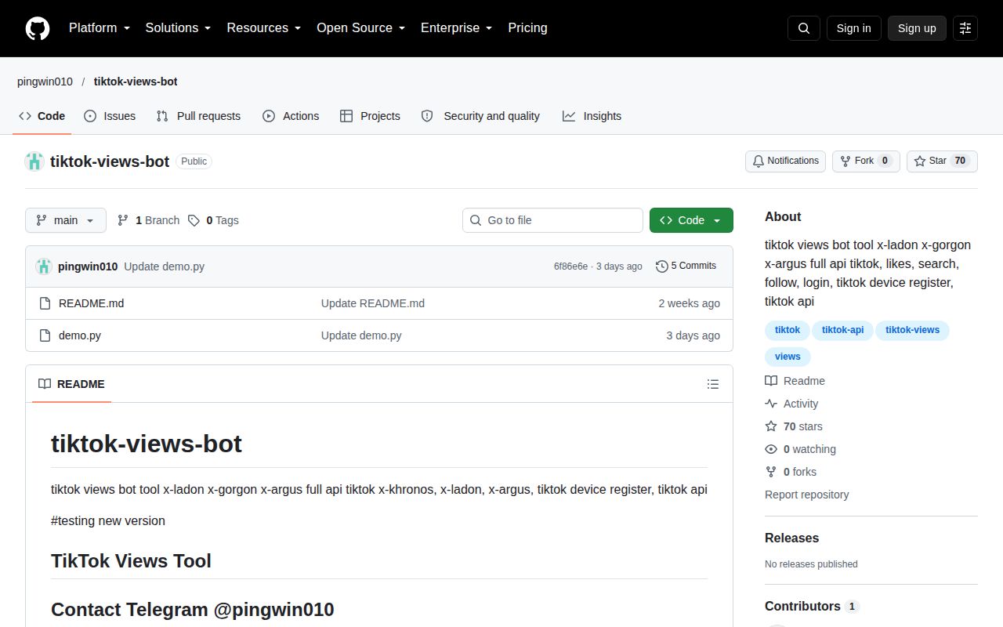Open the Solutions menu

click(179, 27)
